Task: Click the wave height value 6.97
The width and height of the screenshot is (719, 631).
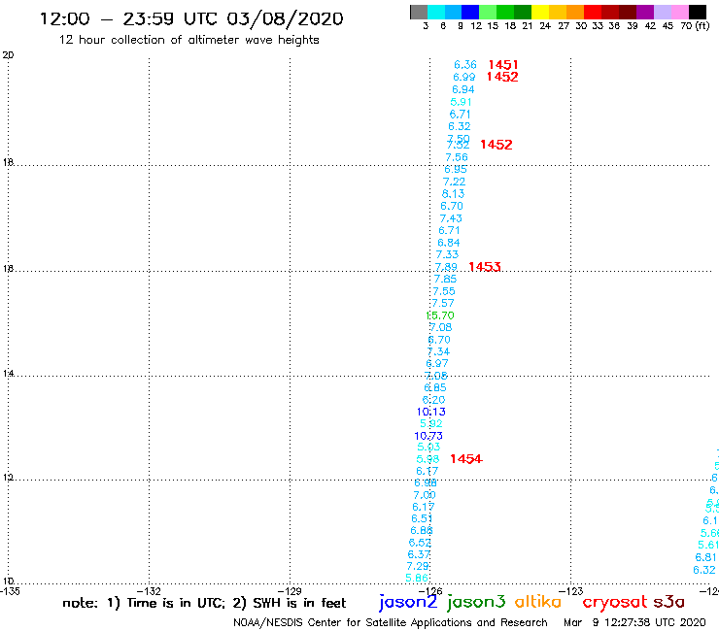Action: tap(437, 363)
